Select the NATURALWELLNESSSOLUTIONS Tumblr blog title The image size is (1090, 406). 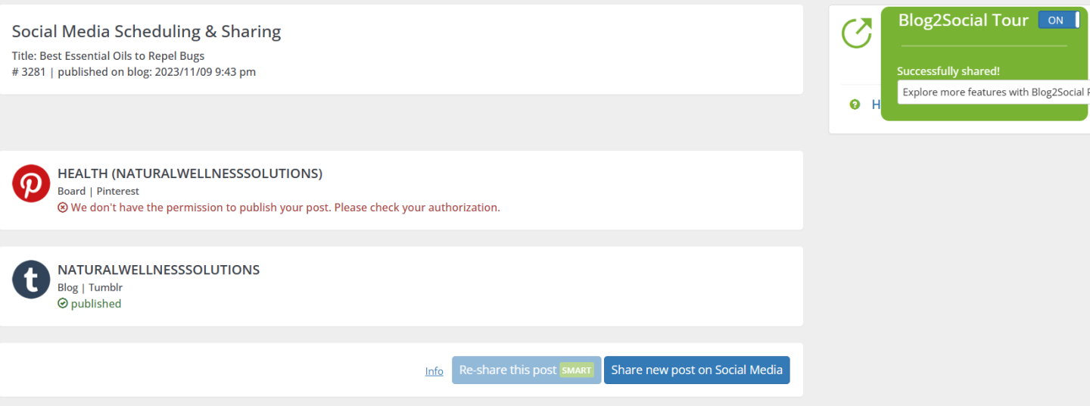(158, 270)
